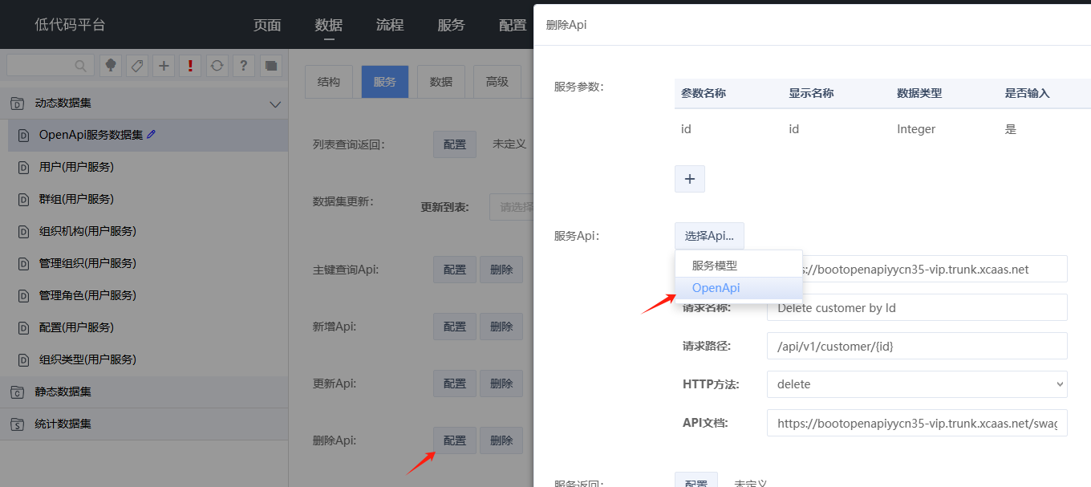Viewport: 1091px width, 487px height.
Task: Click 配置 next to 删除Api
Action: click(455, 440)
